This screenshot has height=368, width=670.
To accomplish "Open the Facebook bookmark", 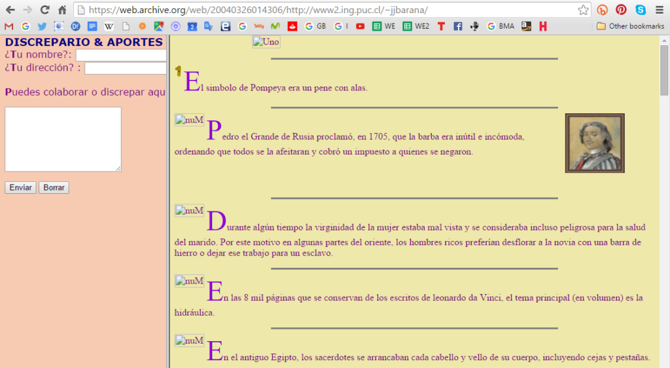I will [458, 26].
